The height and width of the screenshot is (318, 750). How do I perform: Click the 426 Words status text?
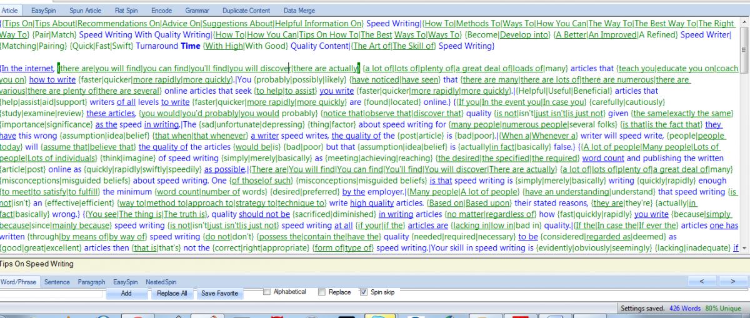point(685,309)
